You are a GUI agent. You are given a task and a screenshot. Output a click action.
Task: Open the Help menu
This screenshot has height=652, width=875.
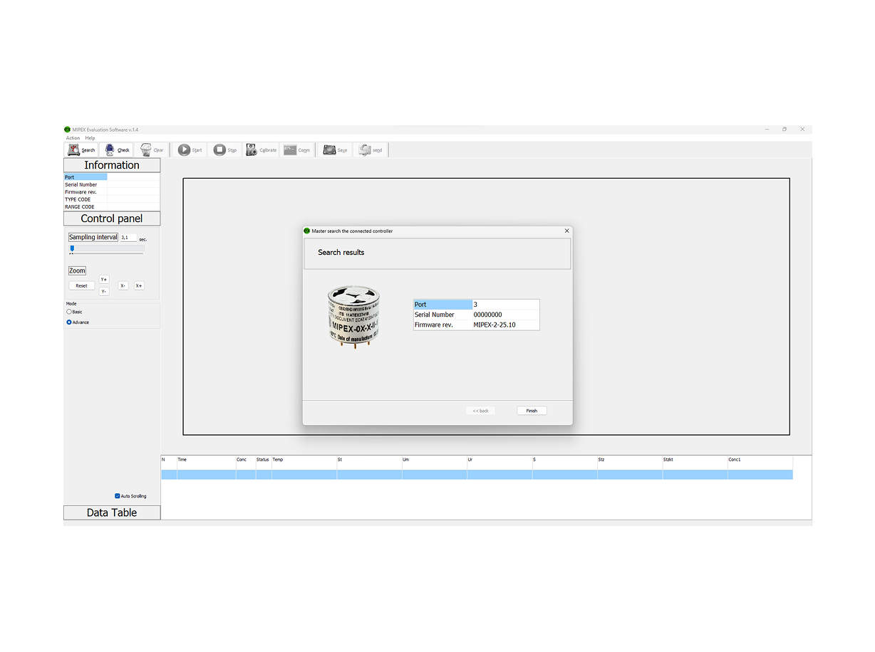[90, 138]
